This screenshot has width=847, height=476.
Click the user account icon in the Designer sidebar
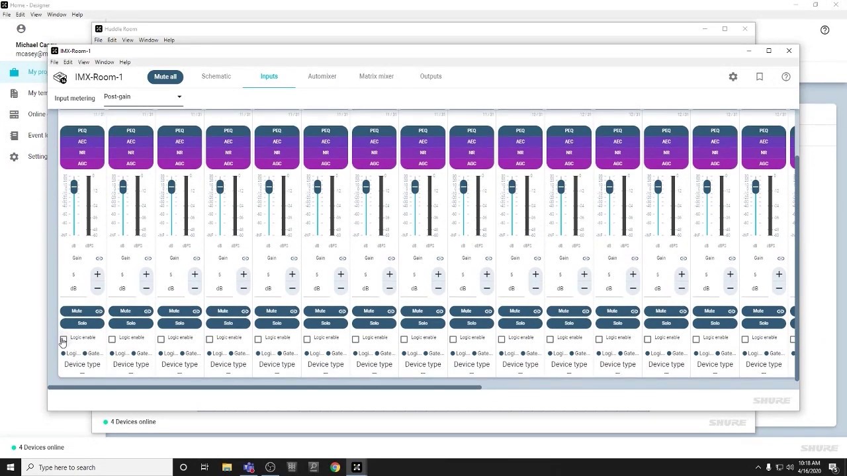click(x=21, y=29)
